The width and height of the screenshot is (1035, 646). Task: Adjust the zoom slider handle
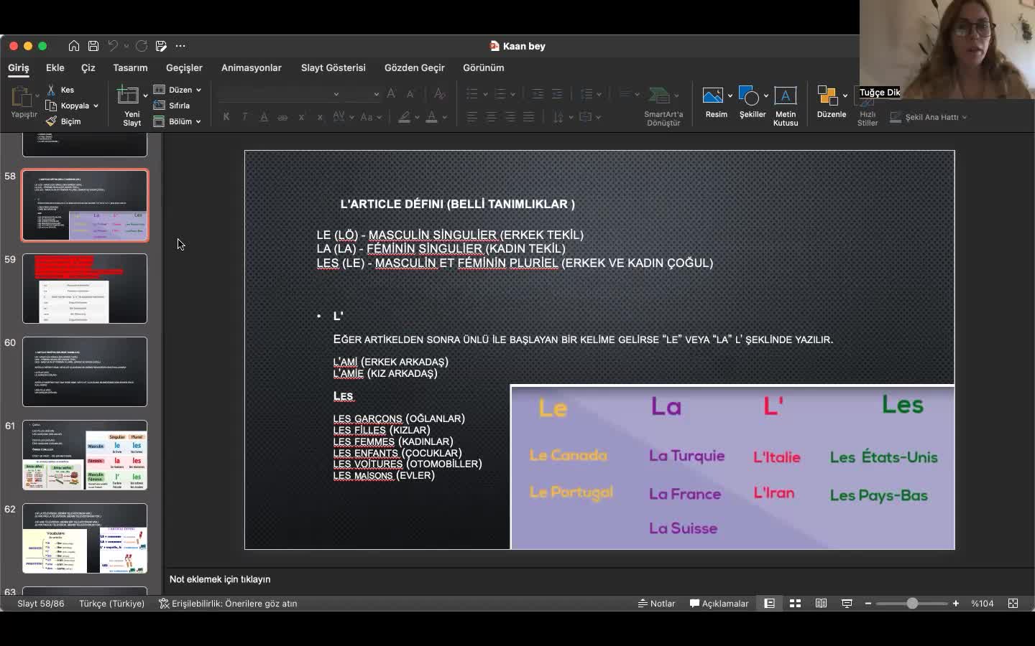click(x=912, y=604)
